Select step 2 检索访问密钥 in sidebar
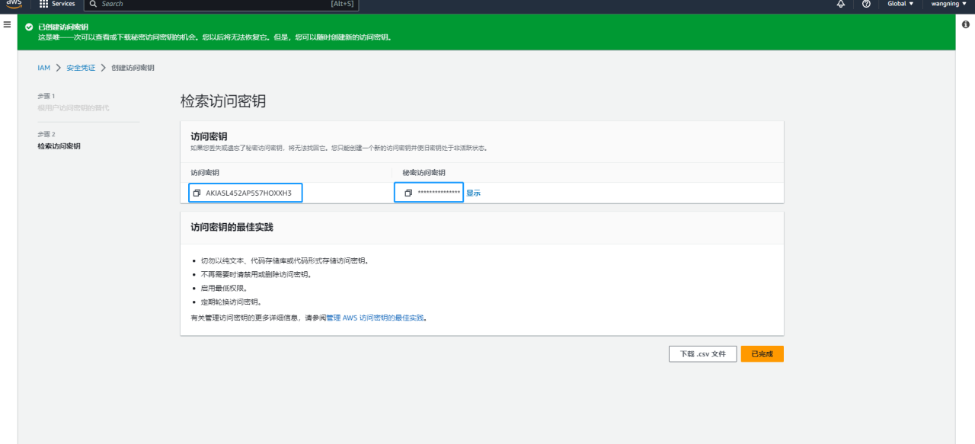The image size is (975, 444). coord(59,146)
